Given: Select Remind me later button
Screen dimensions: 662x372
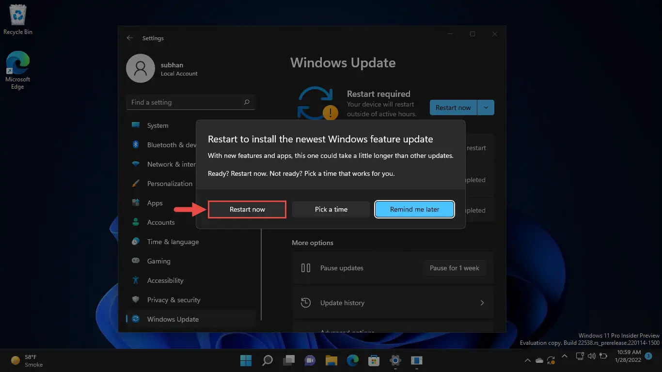Looking at the screenshot, I should tap(414, 209).
